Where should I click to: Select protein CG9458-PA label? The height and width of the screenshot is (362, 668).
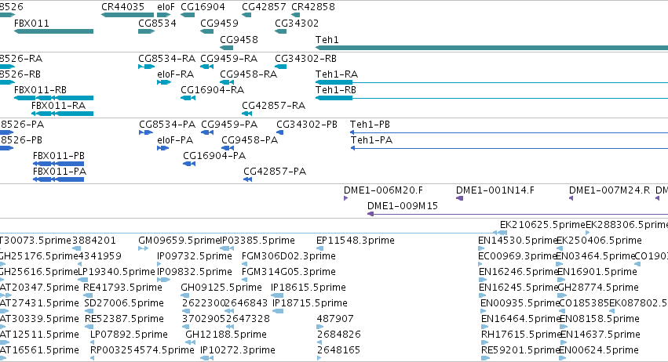250,140
